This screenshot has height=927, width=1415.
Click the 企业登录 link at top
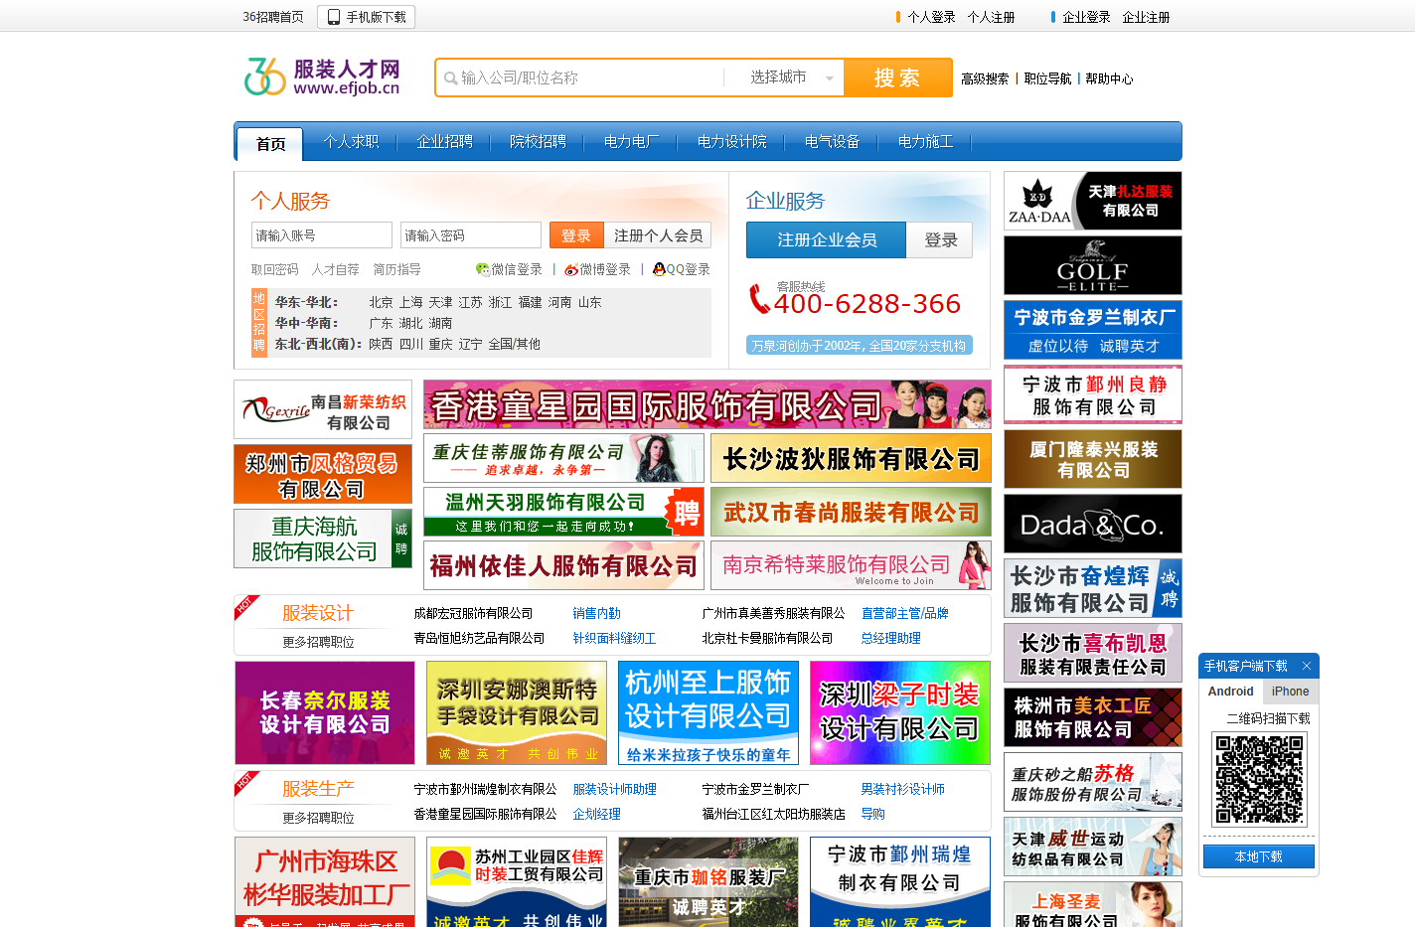click(1086, 17)
